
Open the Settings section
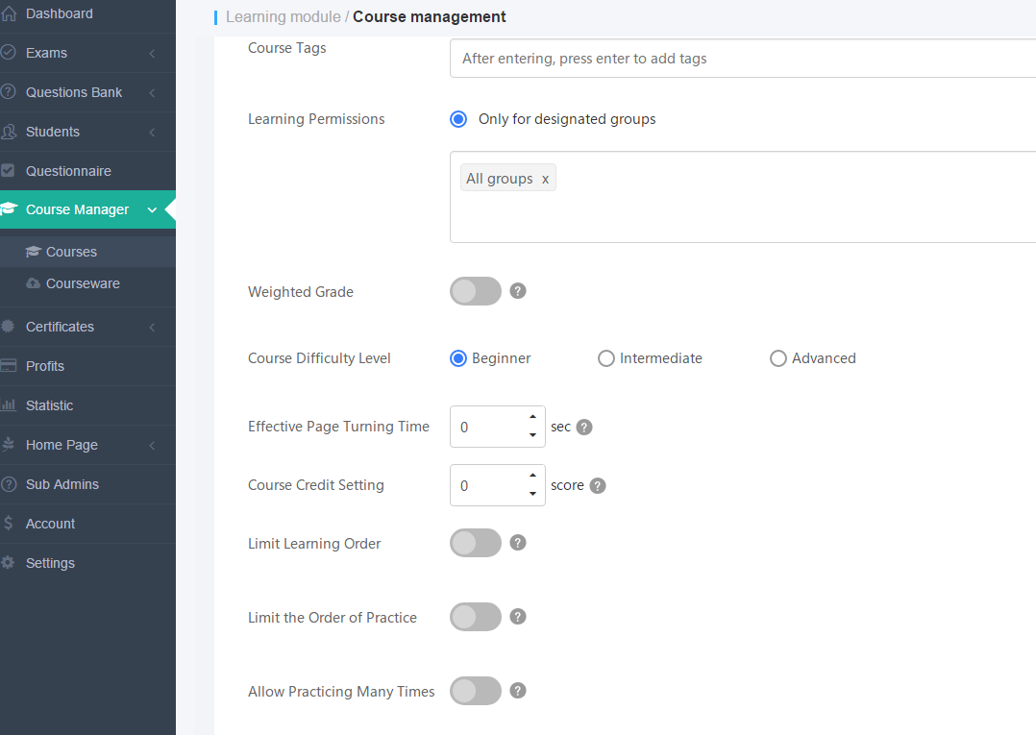coord(87,563)
